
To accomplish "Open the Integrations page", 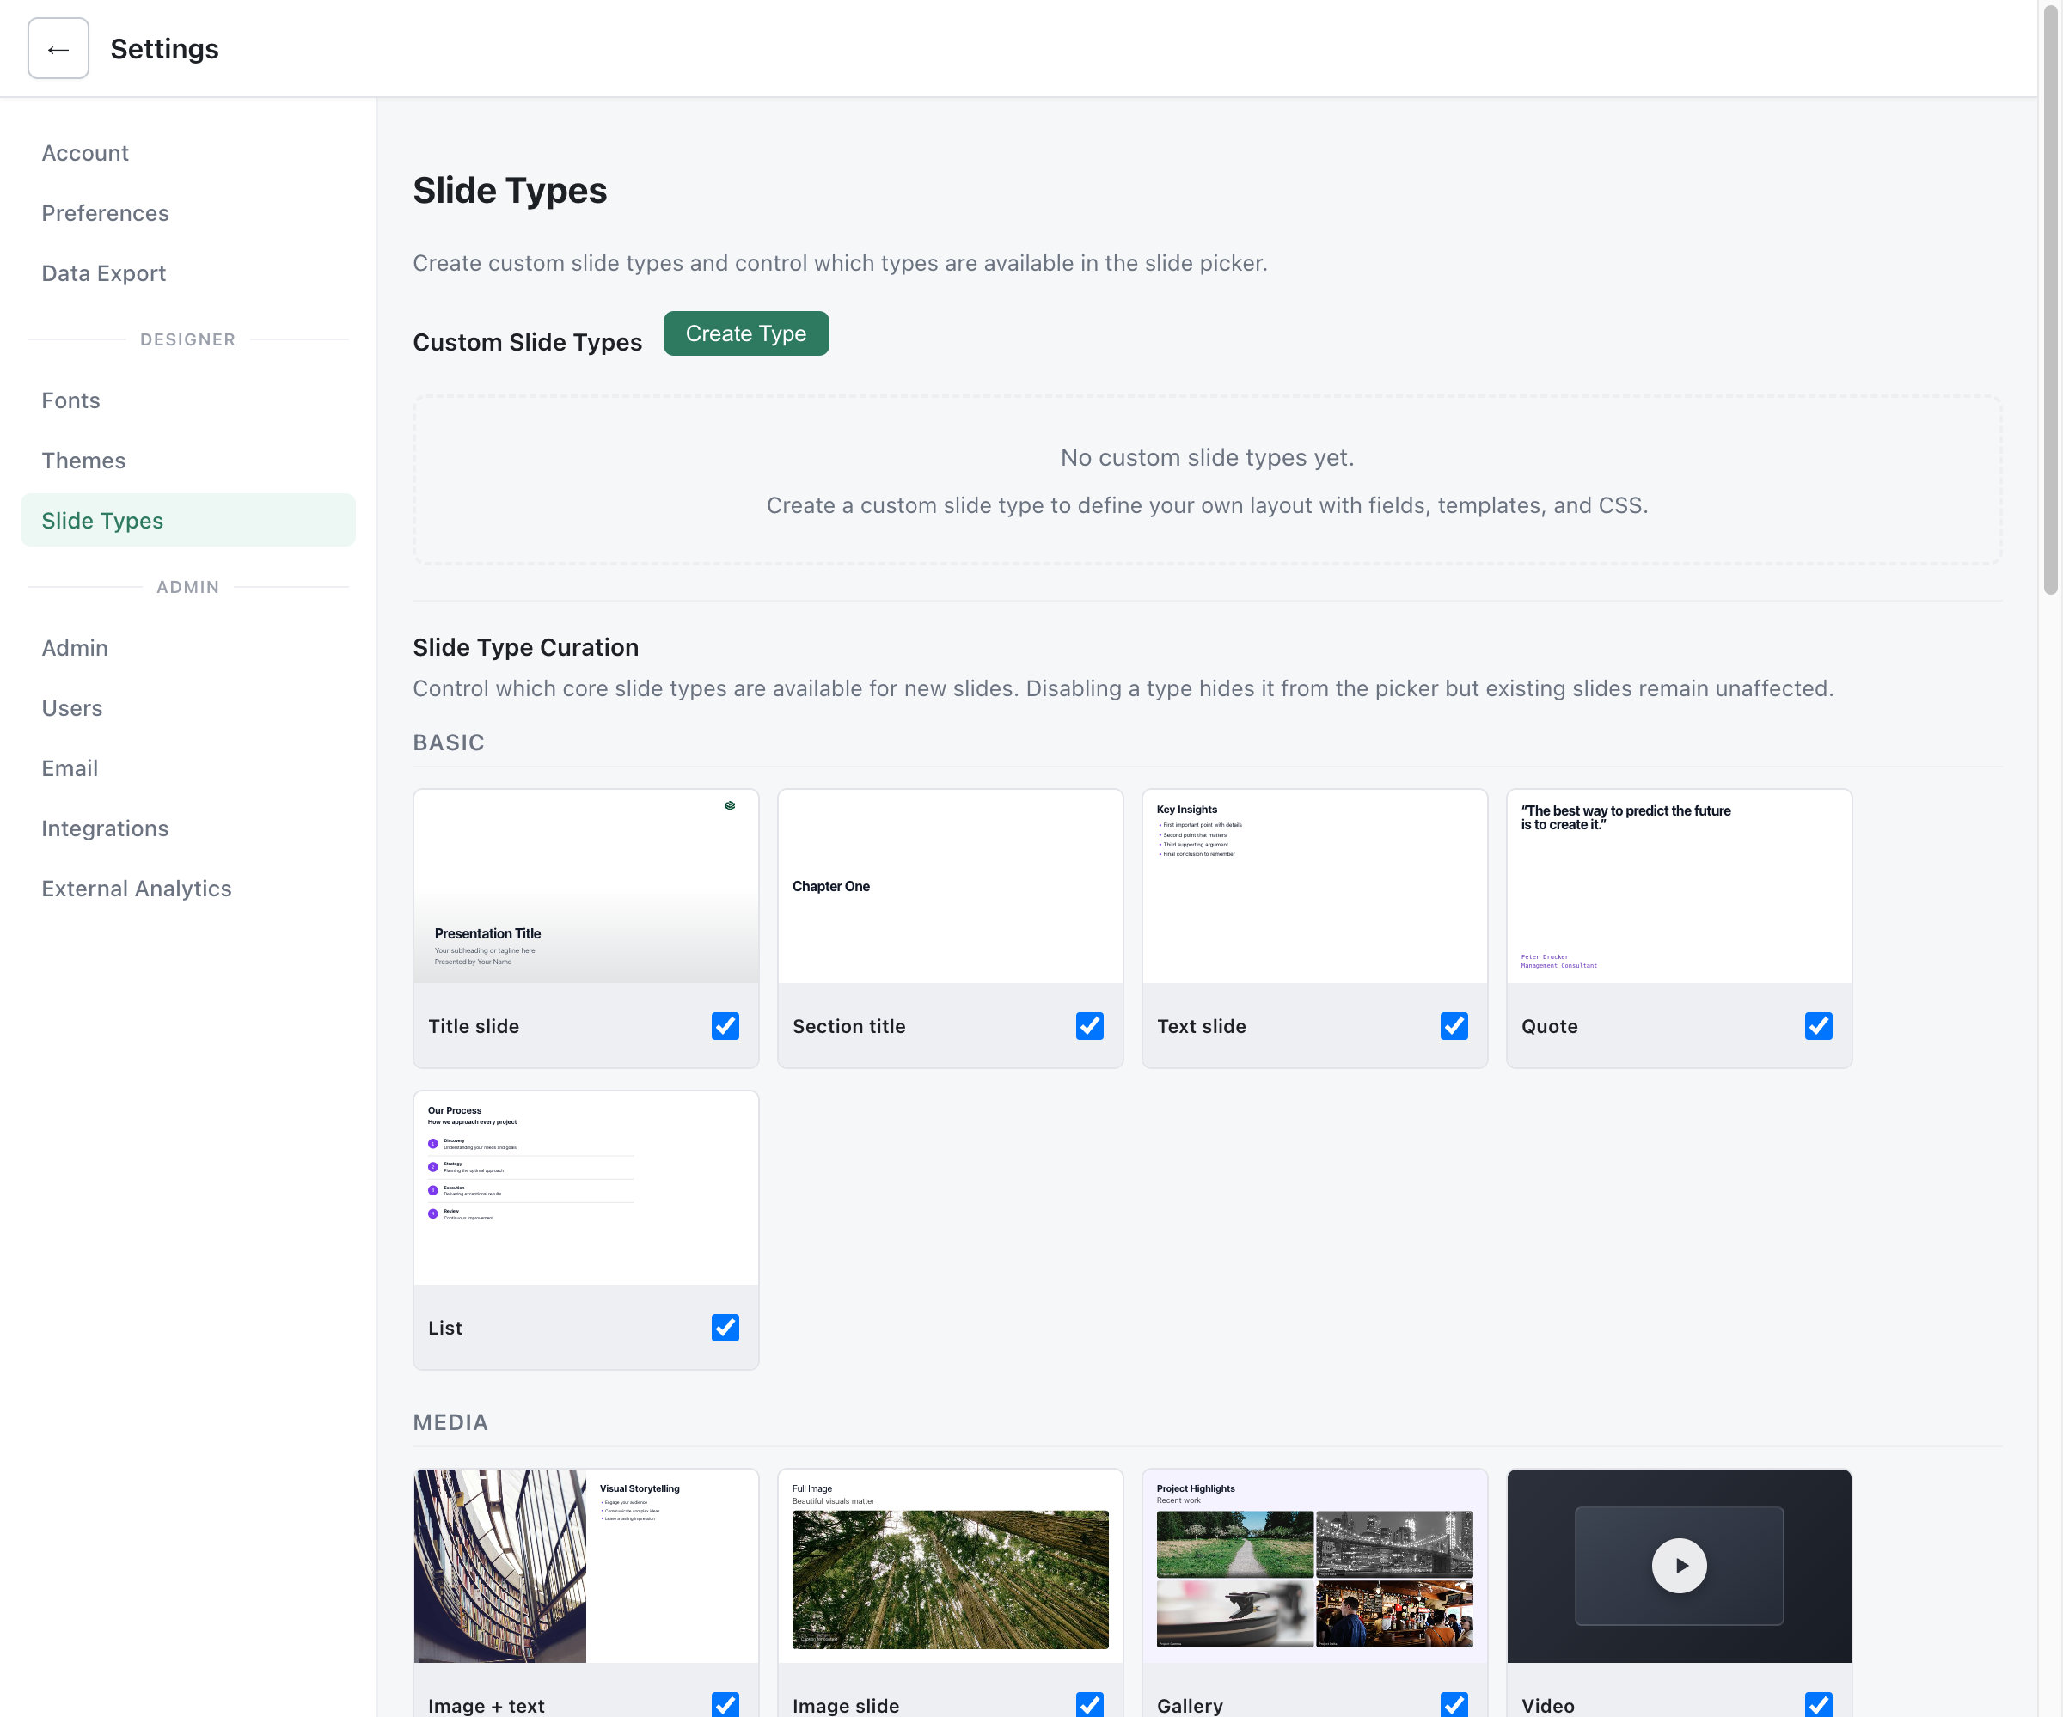I will click(187, 828).
